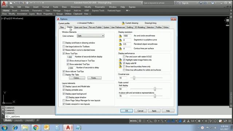Open the ribbon minimize options dropdown
The height and width of the screenshot is (131, 233).
pos(130,11)
